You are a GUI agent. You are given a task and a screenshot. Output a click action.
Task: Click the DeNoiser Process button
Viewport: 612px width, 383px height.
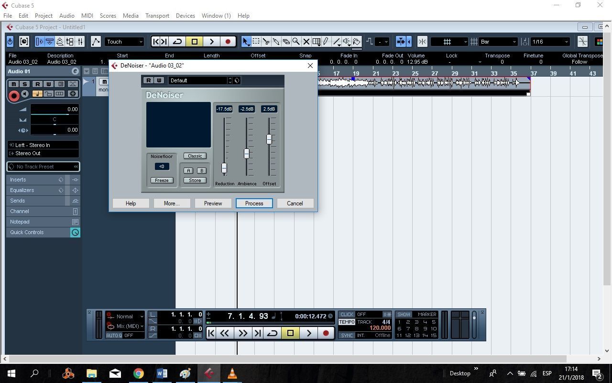[254, 203]
